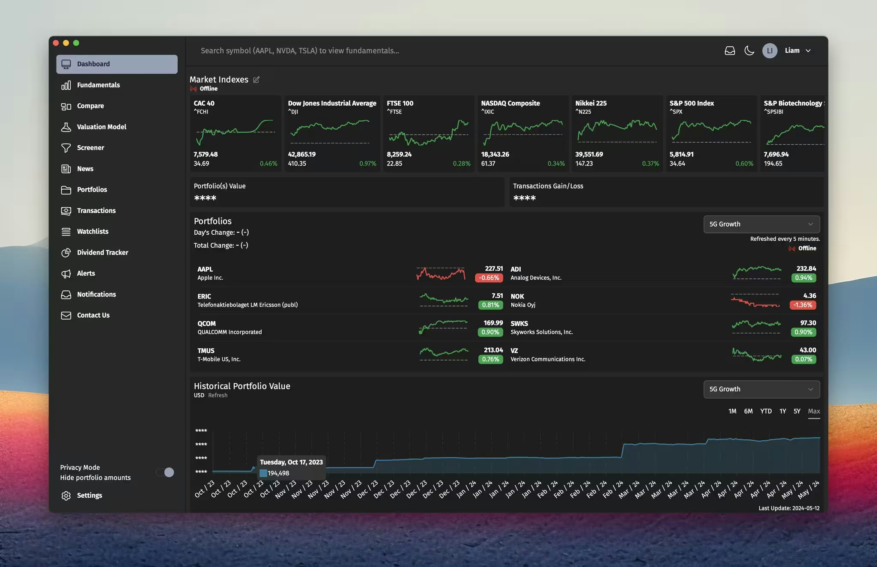
Task: Click the Screener funnel icon
Action: click(66, 148)
